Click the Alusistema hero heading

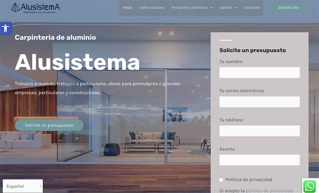tap(77, 62)
